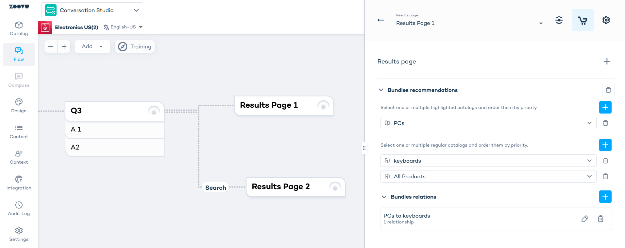The height and width of the screenshot is (248, 625).
Task: Open the Audit Log section
Action: coord(19,209)
